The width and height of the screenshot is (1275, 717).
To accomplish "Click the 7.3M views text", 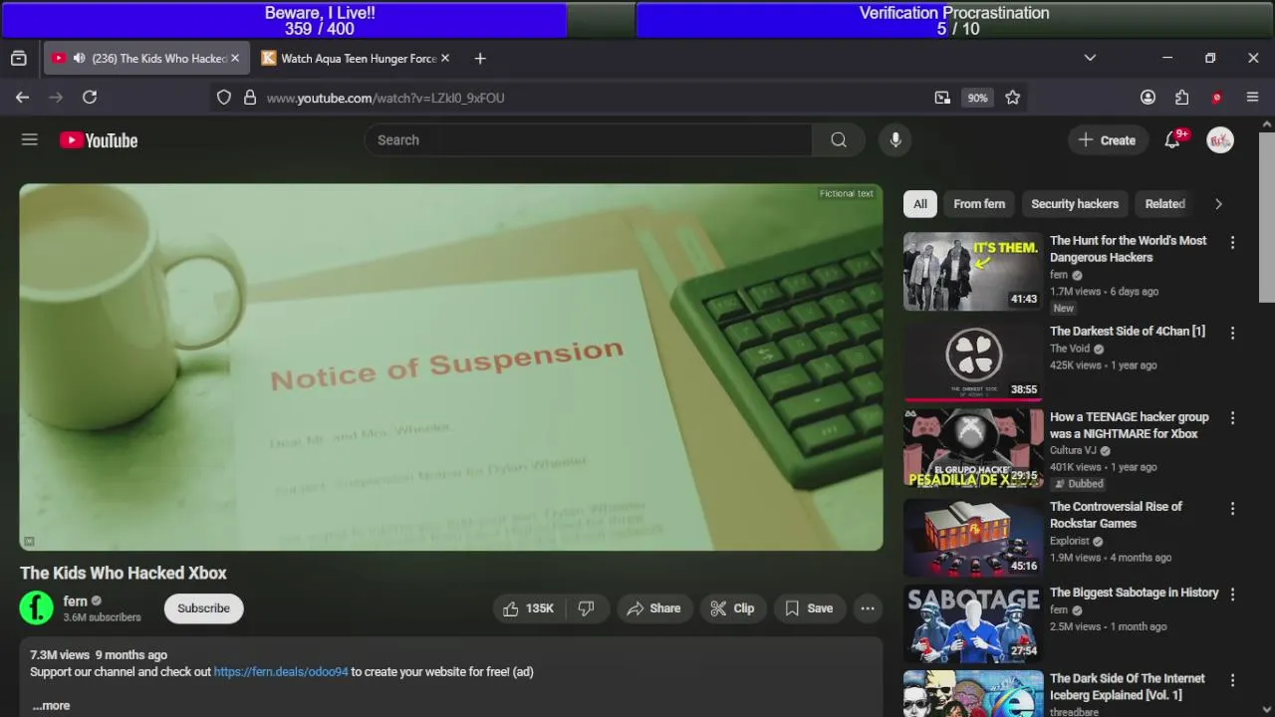I will pos(60,655).
